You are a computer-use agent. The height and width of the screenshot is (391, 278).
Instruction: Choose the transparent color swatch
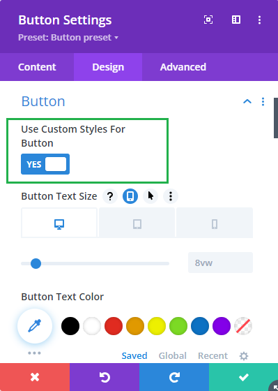[243, 326]
